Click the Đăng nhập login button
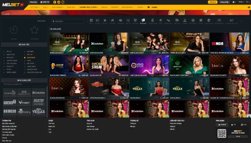The image size is (251, 143). (x=224, y=2)
